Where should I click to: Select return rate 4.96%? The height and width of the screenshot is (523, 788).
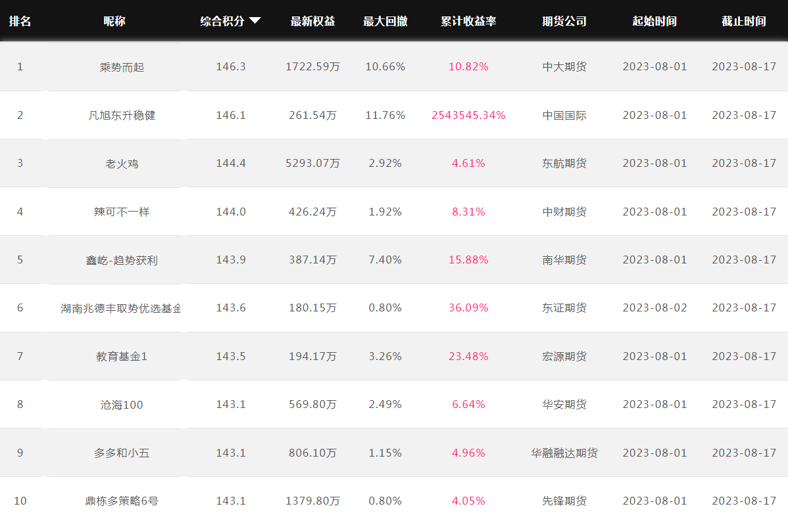coord(468,452)
